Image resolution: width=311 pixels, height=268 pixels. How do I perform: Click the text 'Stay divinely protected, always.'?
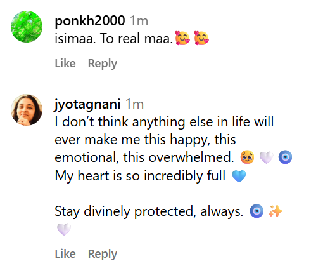[149, 211]
